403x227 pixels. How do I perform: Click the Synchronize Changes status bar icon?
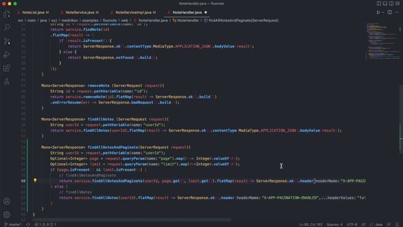(x=28, y=224)
